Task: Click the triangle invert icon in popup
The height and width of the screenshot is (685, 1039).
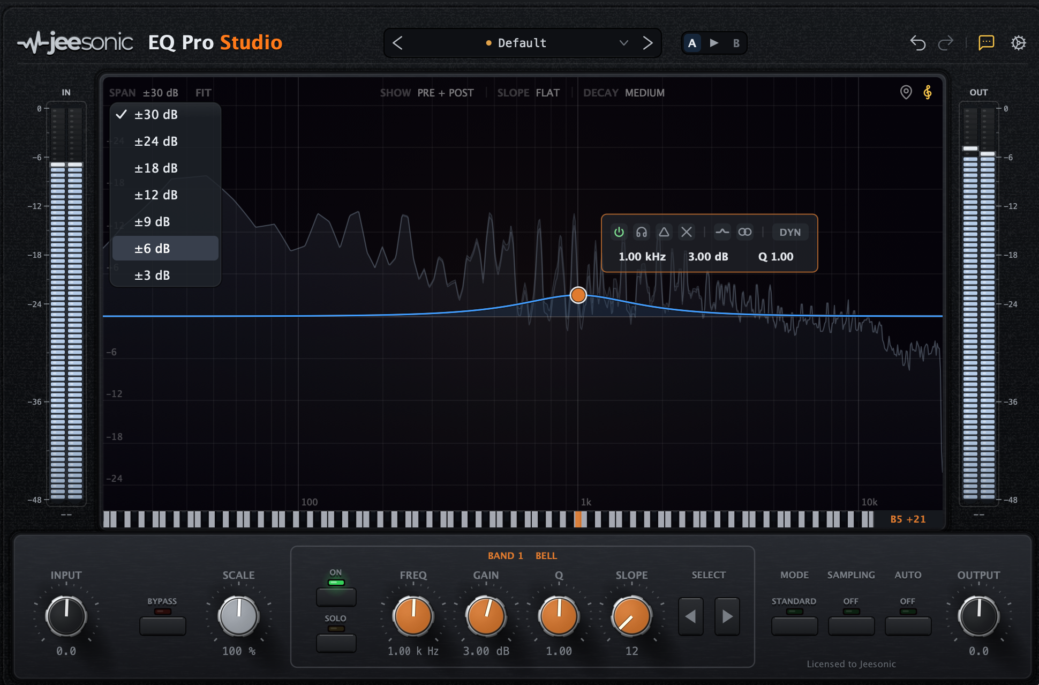Action: 664,232
